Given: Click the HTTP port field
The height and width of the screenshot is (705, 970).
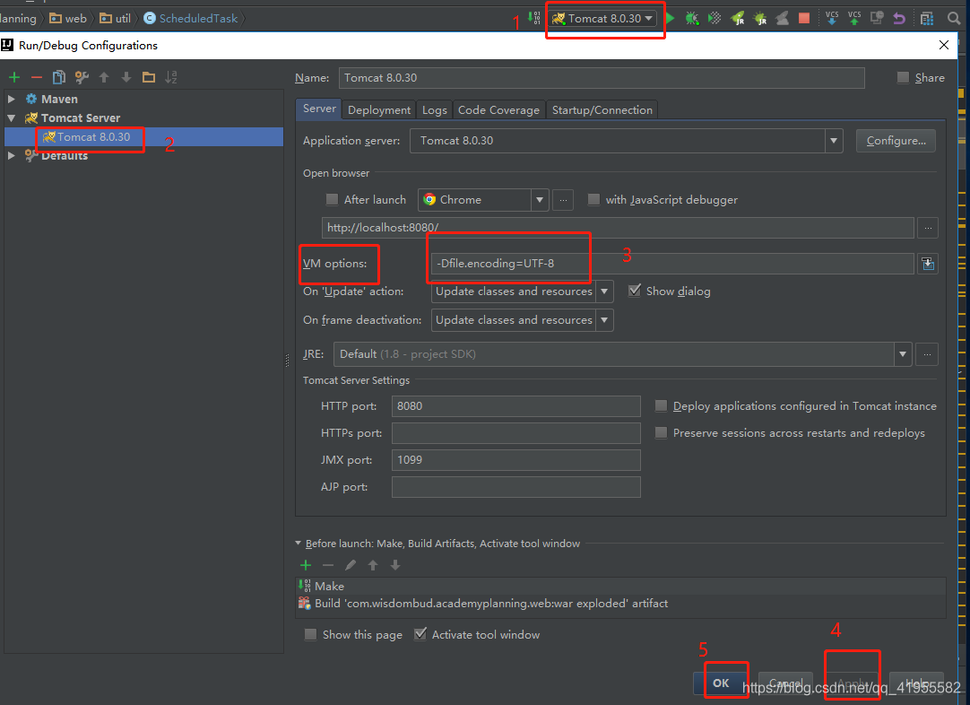Looking at the screenshot, I should tap(516, 406).
